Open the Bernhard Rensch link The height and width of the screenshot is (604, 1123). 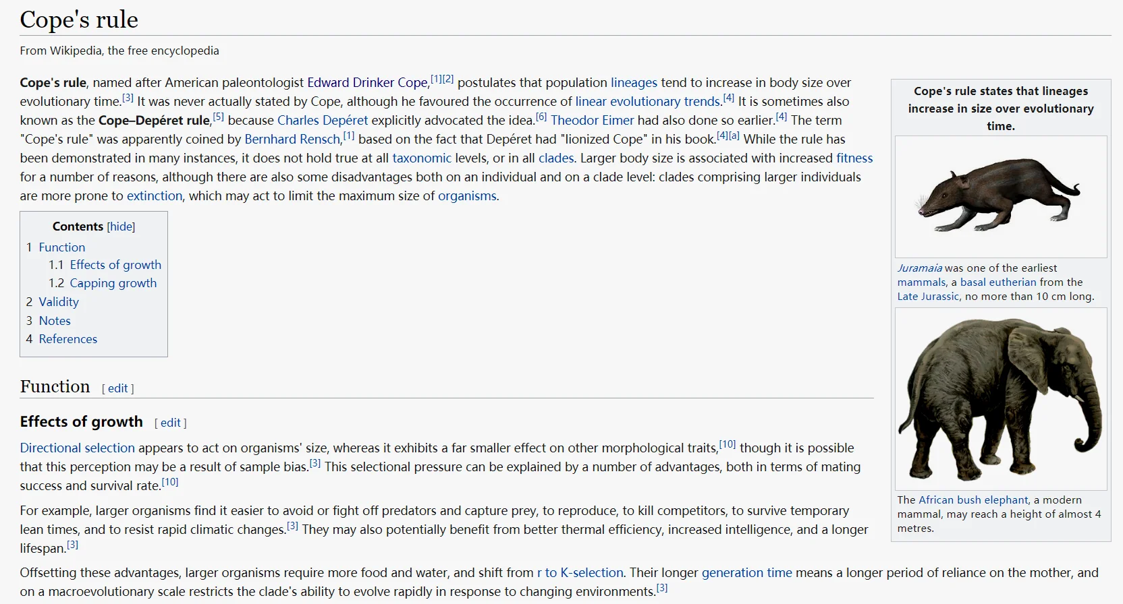pyautogui.click(x=292, y=140)
